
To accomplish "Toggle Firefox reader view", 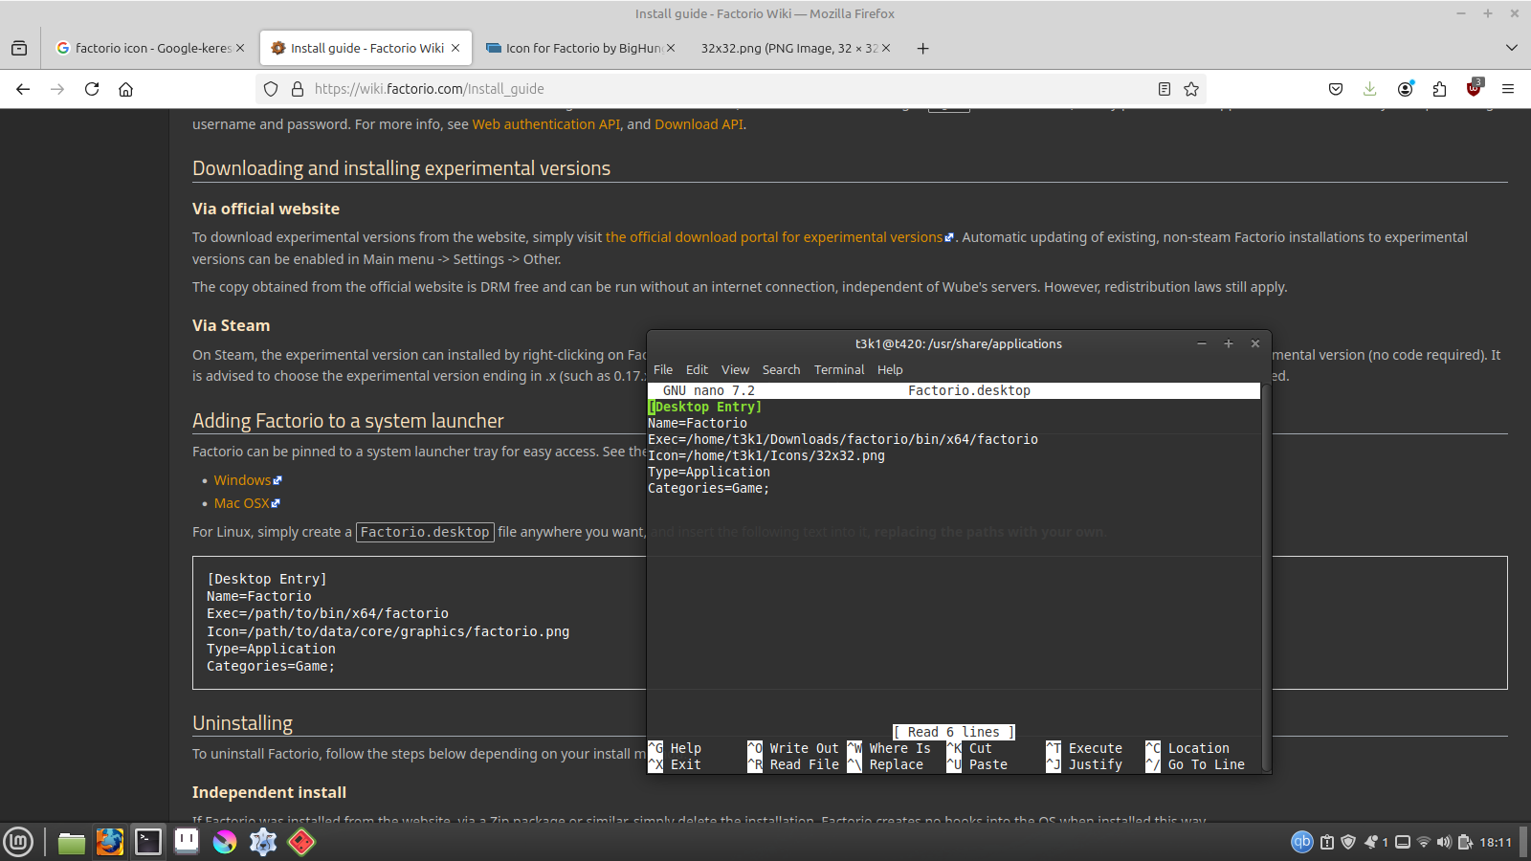I will (1165, 89).
